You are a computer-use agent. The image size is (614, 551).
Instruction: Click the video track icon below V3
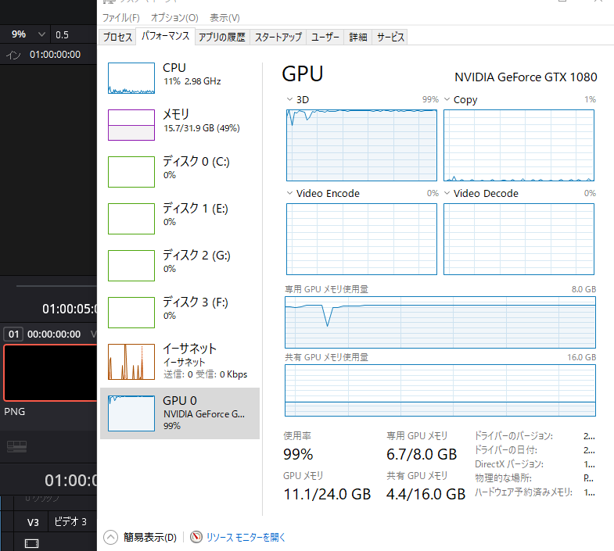(x=31, y=542)
